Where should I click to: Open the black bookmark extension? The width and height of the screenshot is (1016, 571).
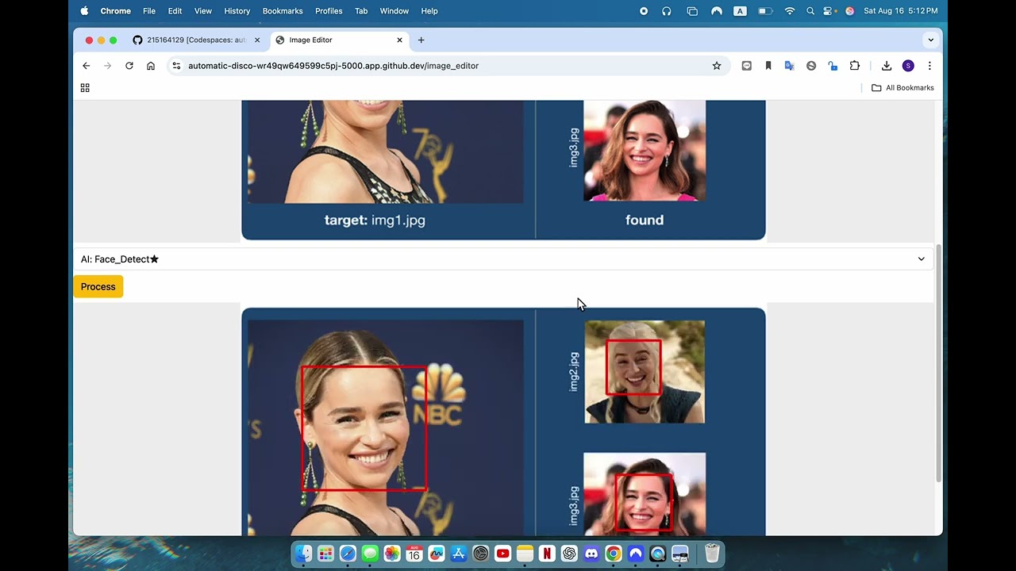[x=768, y=66]
